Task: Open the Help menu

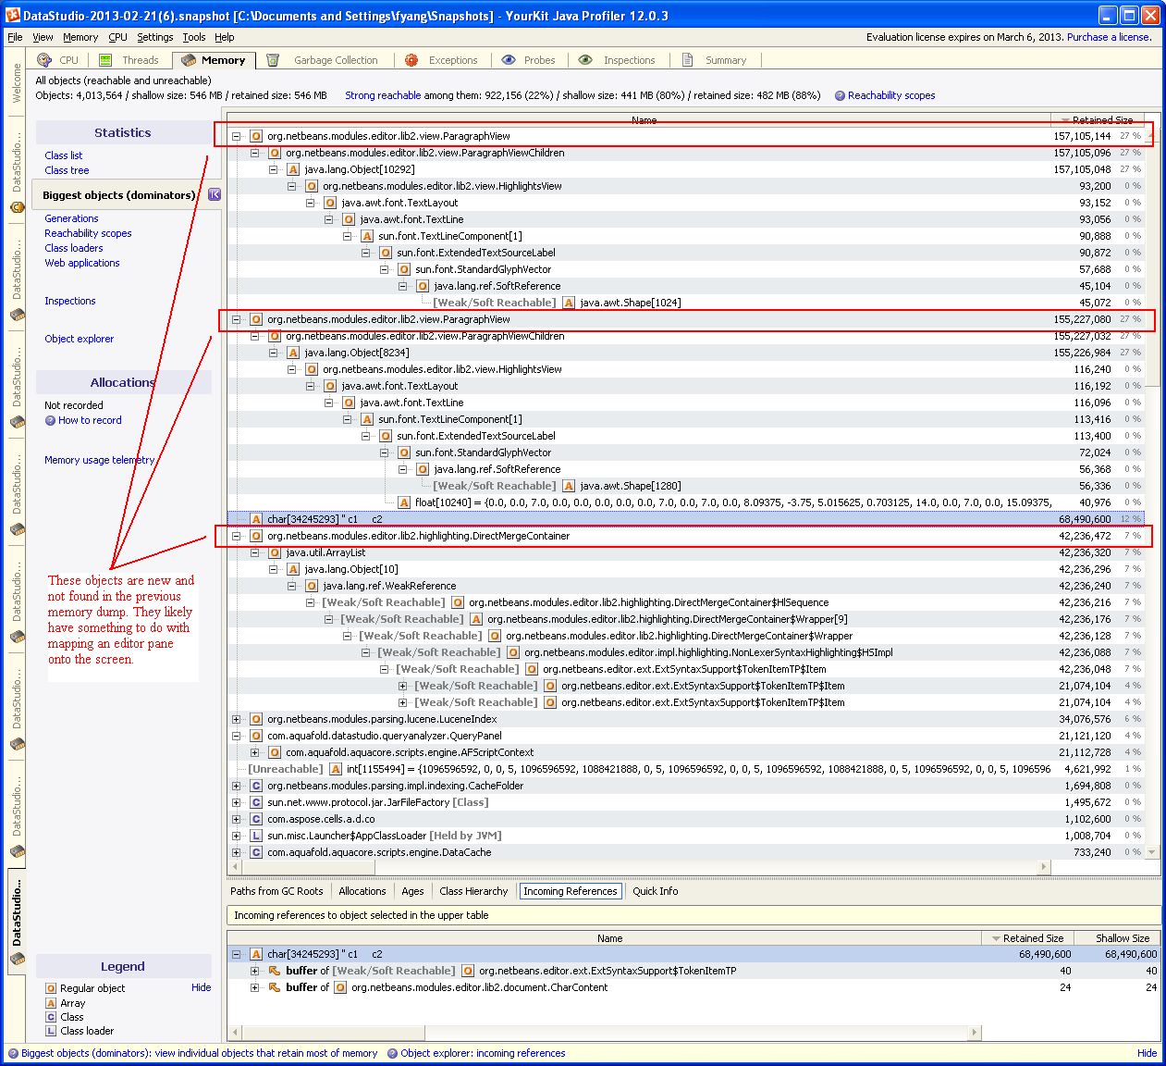Action: (225, 37)
